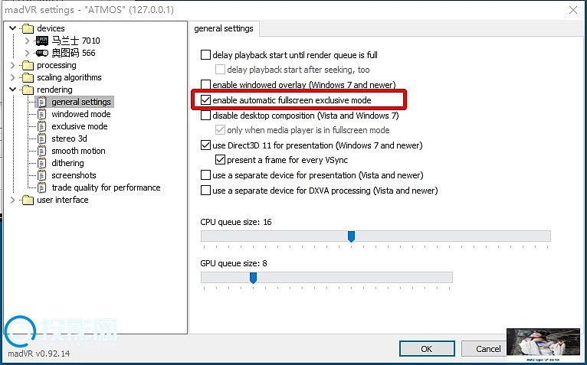Open the smooth motion settings page icon
The height and width of the screenshot is (365, 587).
[42, 151]
